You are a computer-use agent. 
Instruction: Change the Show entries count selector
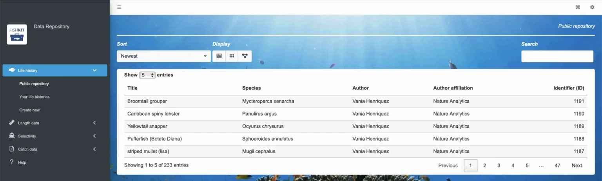click(x=147, y=75)
